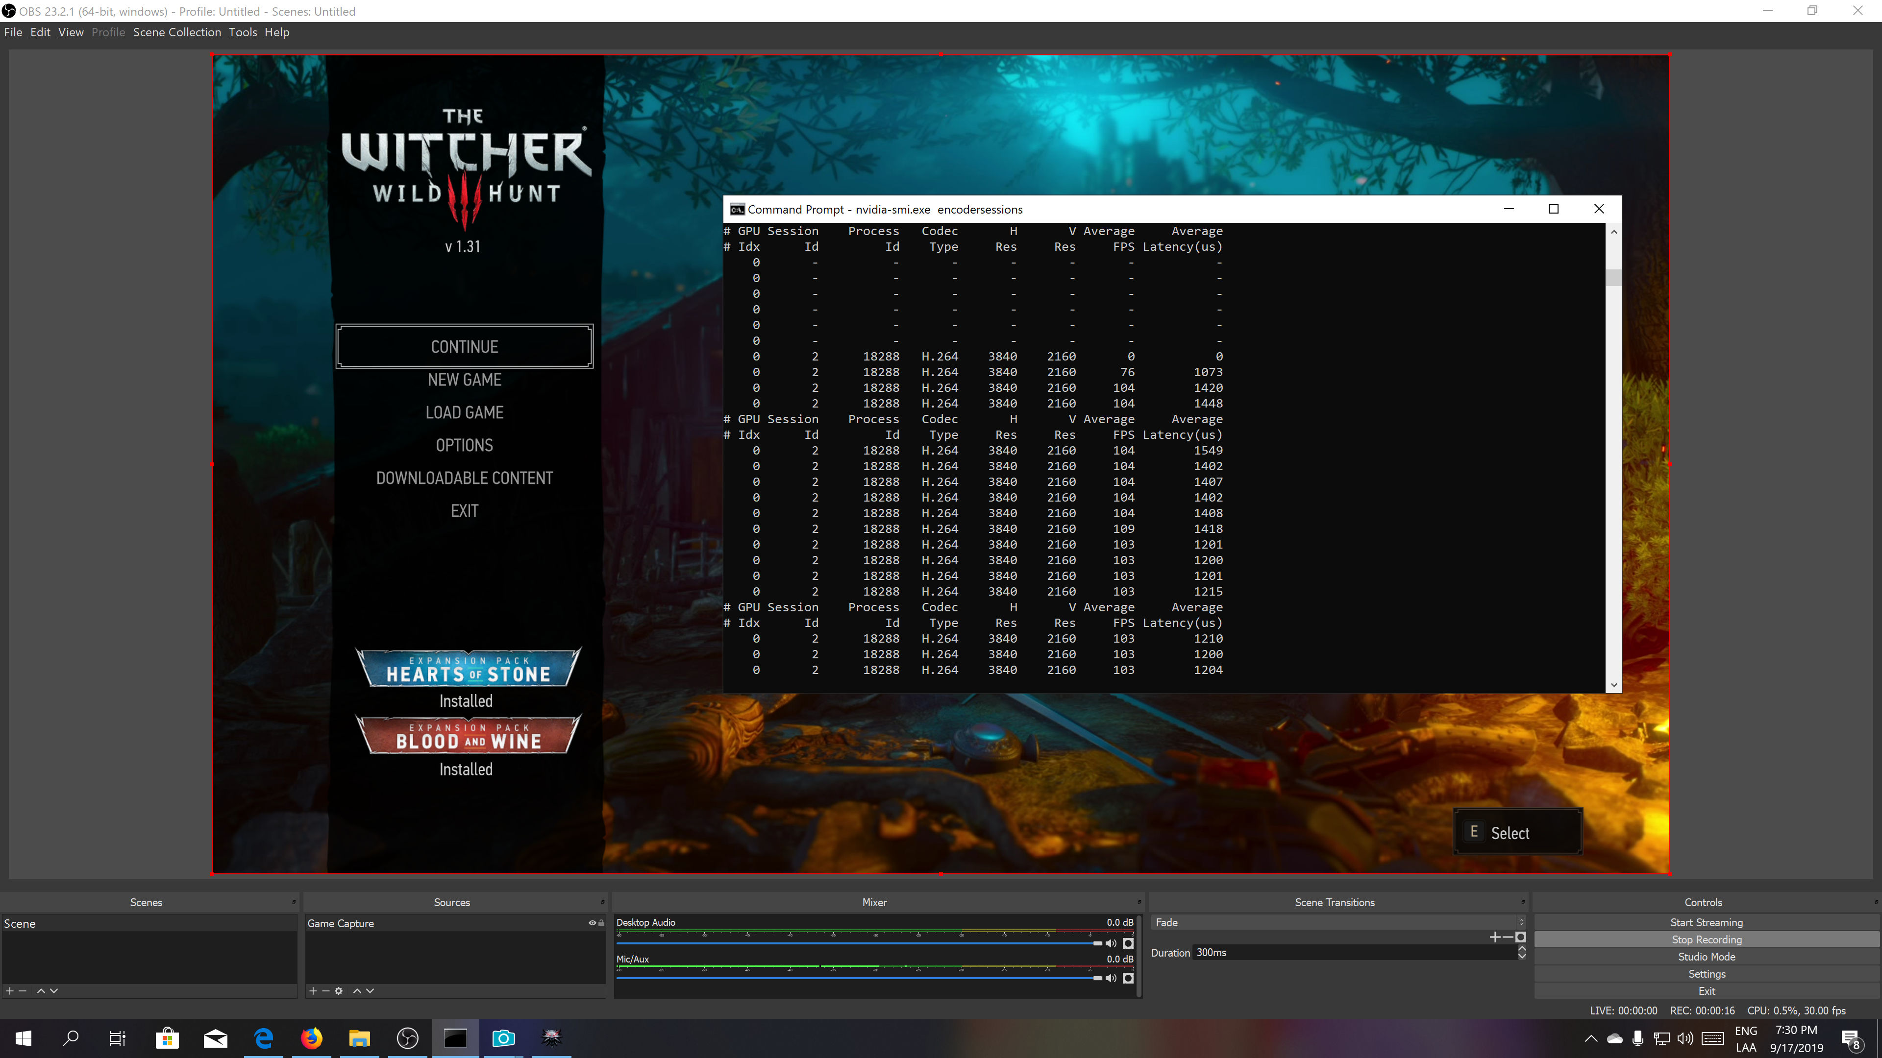Open the View menu
The image size is (1882, 1058).
(71, 32)
